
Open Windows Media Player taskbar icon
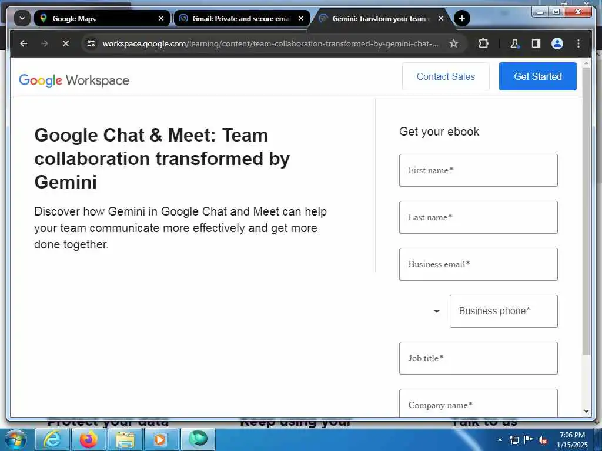(x=161, y=439)
